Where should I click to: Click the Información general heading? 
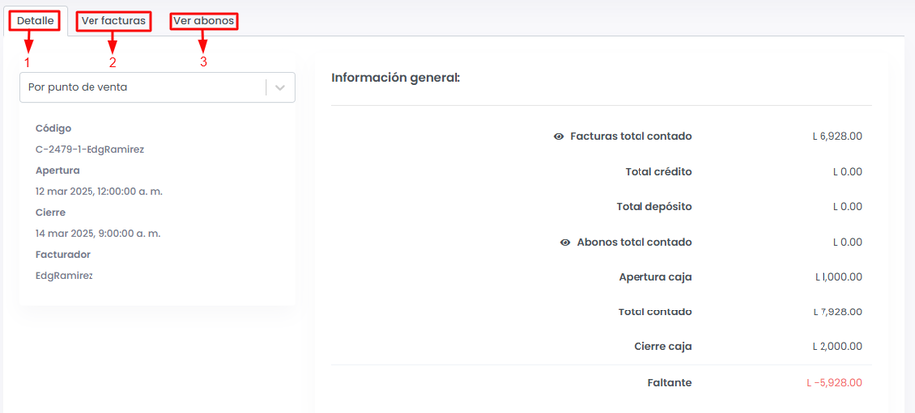pos(396,78)
